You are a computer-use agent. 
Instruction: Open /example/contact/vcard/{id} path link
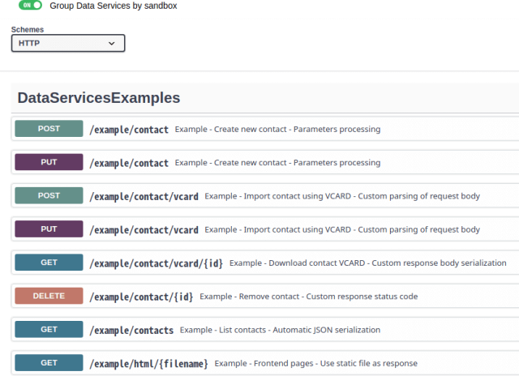[x=156, y=263]
